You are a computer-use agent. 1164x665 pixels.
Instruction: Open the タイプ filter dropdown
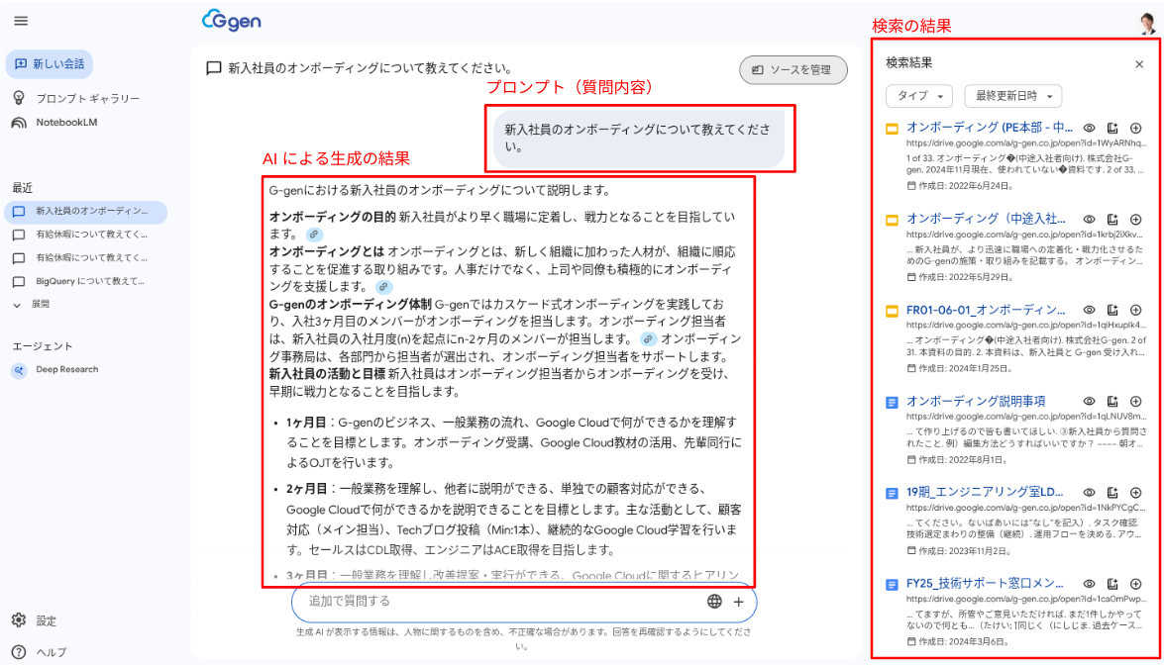[919, 96]
